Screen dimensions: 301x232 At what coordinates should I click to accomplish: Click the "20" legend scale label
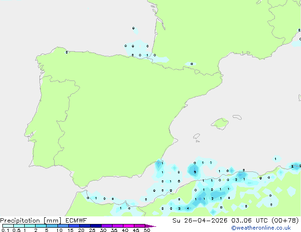pos(81,230)
